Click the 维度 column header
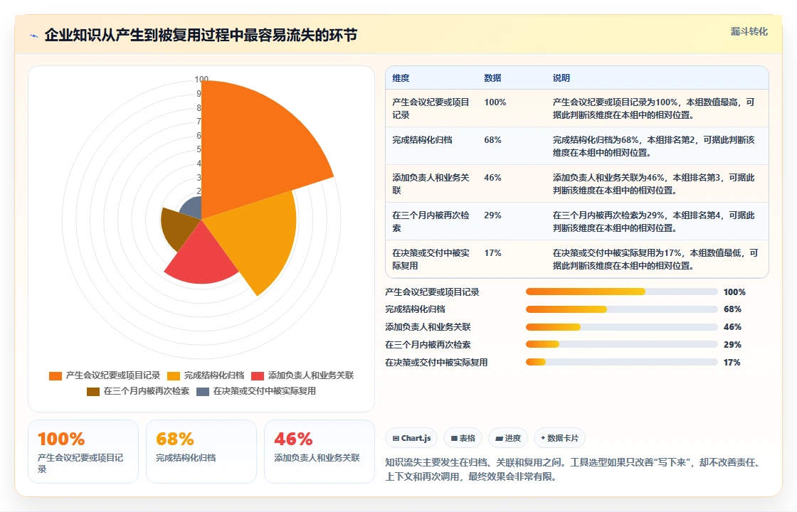Image resolution: width=797 pixels, height=512 pixels. [x=401, y=78]
